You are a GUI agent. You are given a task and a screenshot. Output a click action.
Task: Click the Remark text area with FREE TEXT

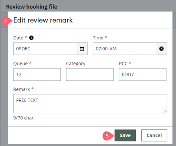coord(90,103)
